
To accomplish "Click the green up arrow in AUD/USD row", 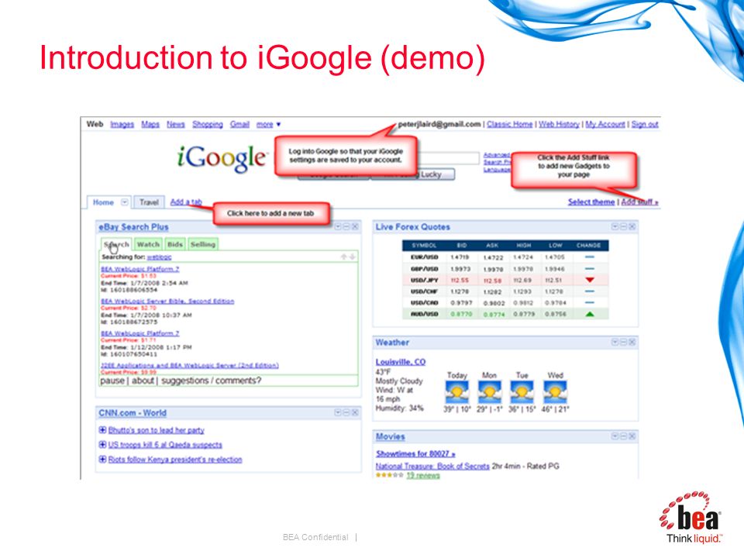I will click(589, 314).
